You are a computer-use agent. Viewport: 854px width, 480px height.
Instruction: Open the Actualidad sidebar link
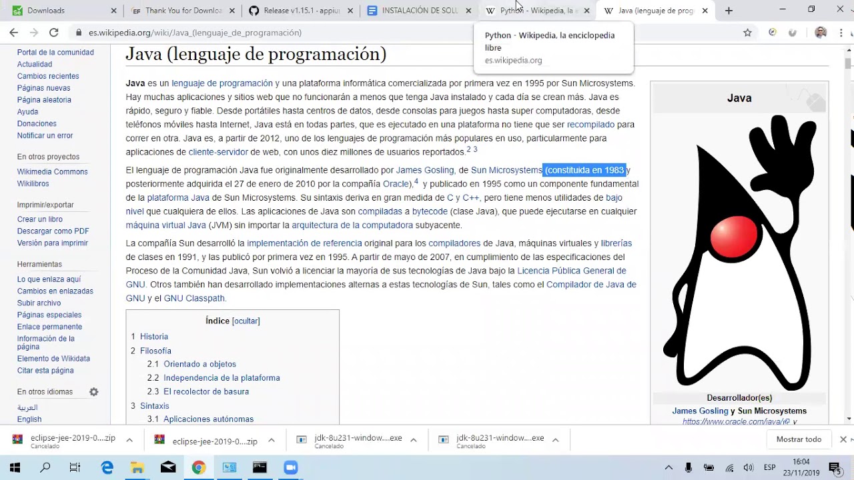[35, 64]
